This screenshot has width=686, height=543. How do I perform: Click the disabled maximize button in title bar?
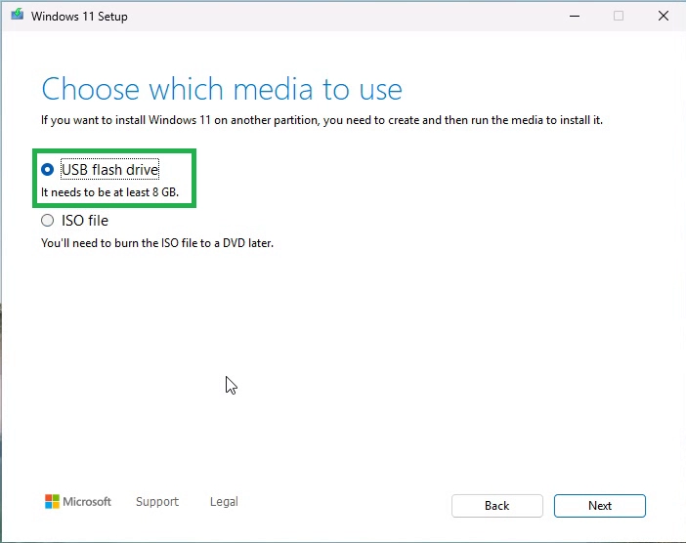coord(619,17)
